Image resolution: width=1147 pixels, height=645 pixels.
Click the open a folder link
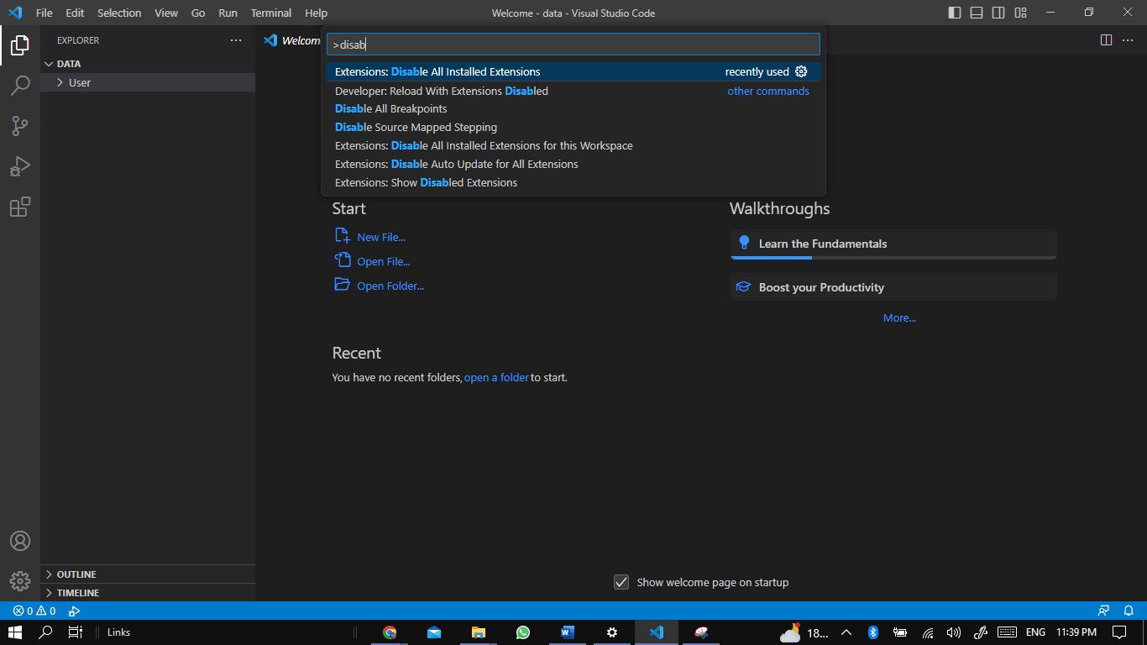tap(496, 378)
